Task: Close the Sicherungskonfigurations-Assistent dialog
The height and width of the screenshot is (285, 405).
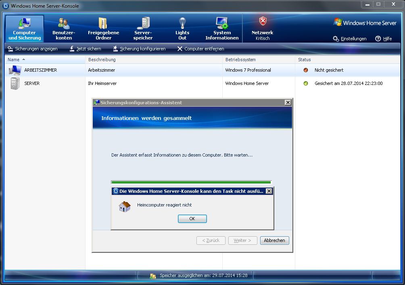Action: click(288, 103)
